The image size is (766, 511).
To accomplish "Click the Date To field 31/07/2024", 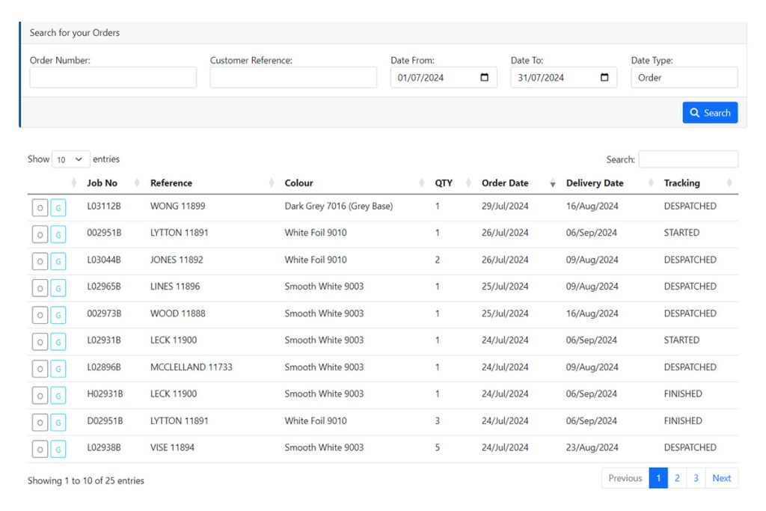I will pos(563,78).
